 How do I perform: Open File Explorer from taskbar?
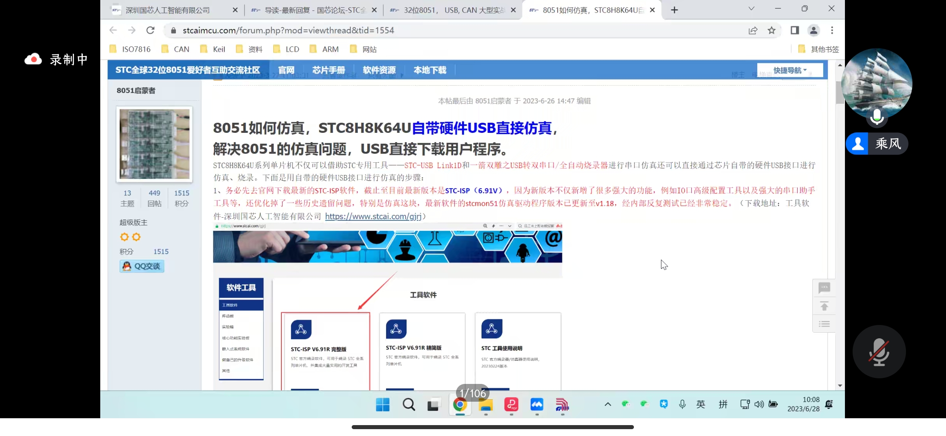486,405
